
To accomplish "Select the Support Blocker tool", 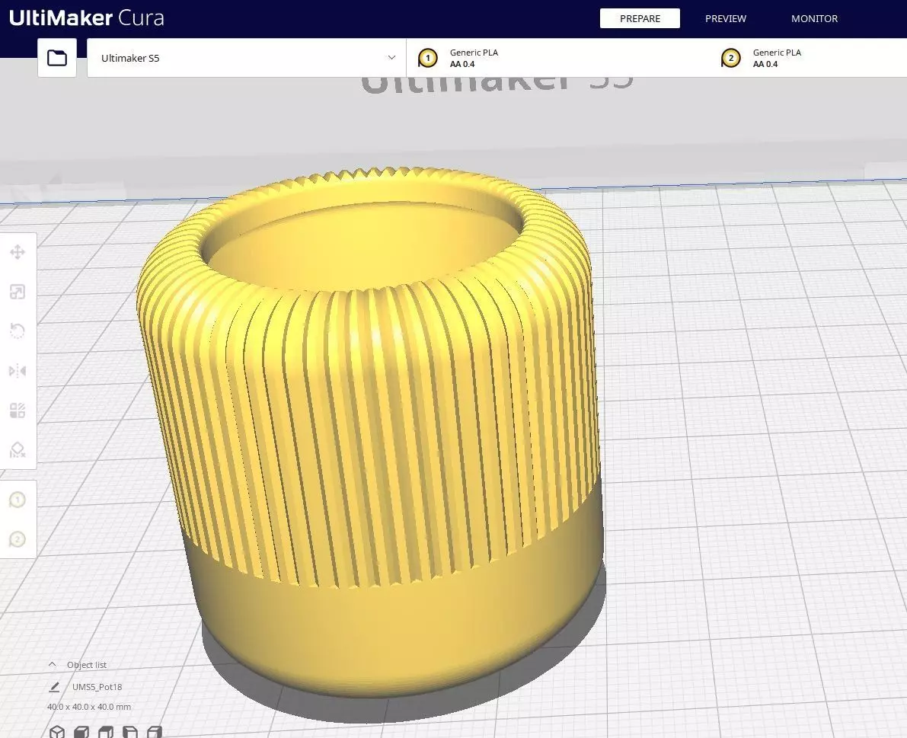I will pyautogui.click(x=18, y=450).
